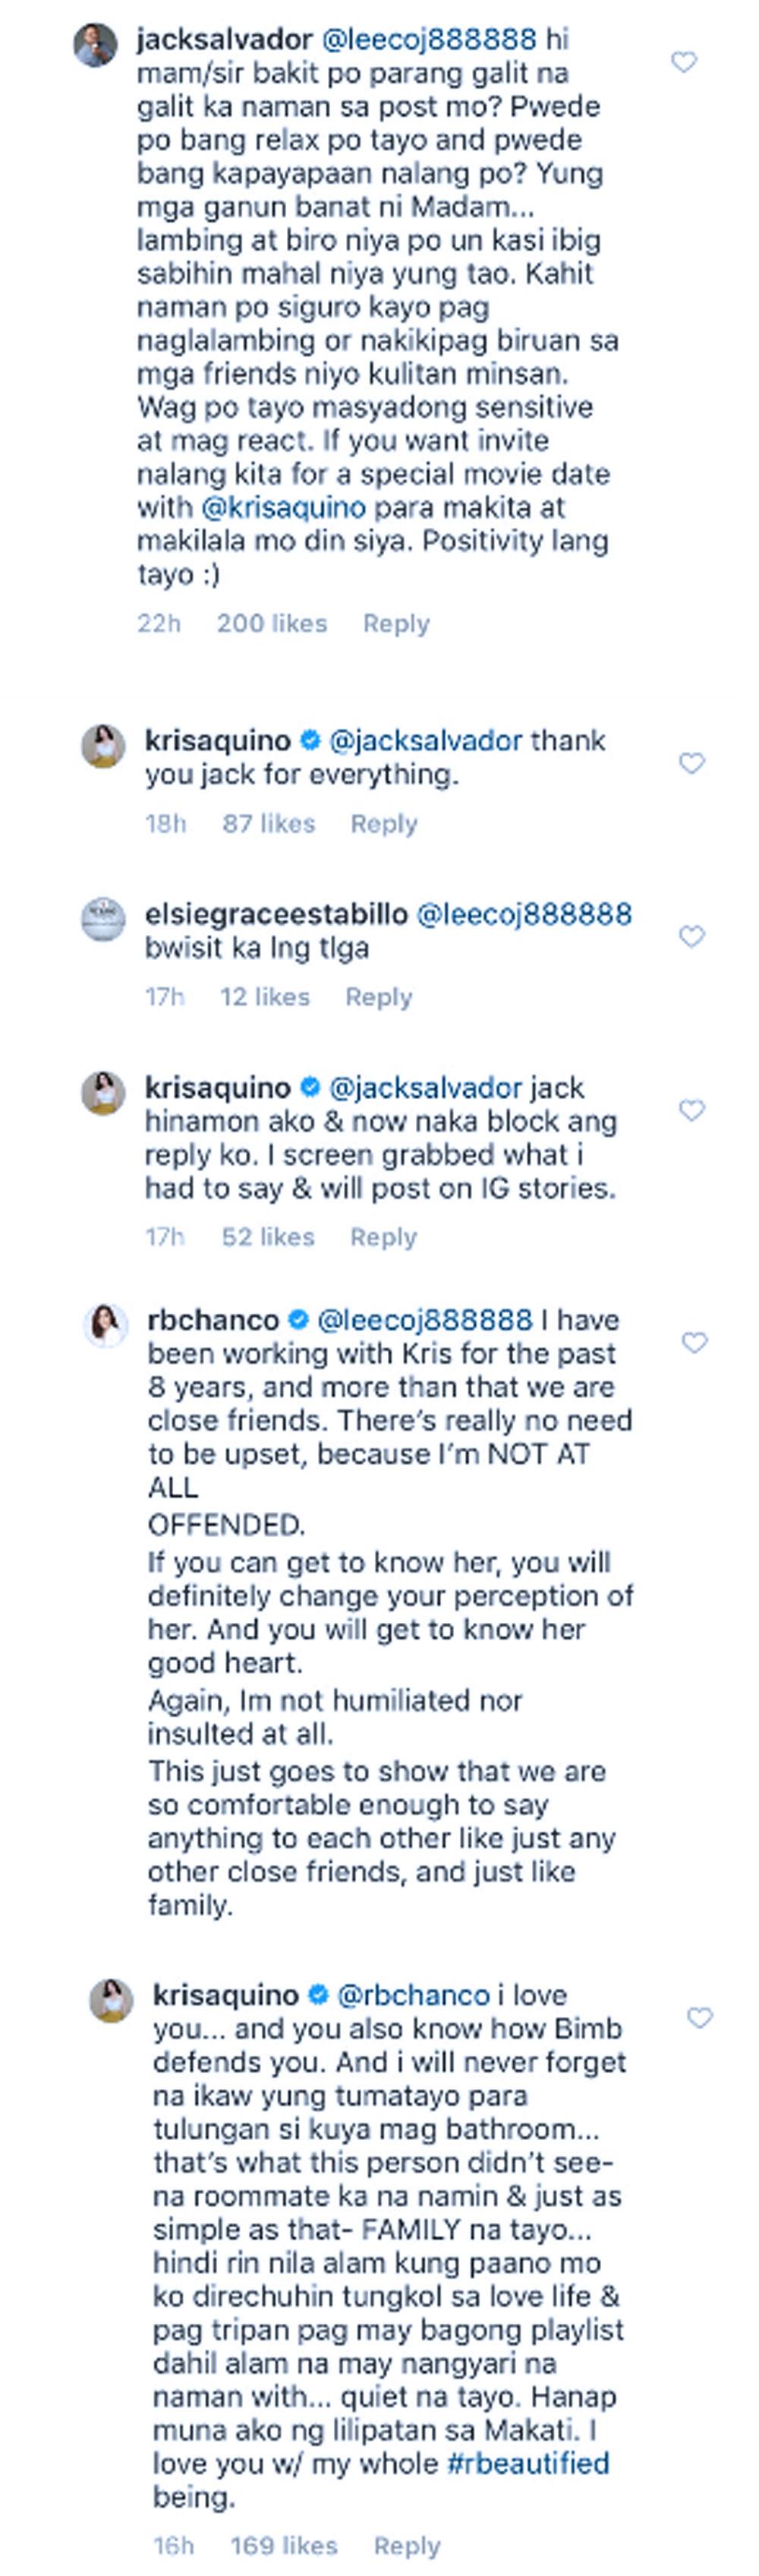Open the #rbeautified hashtag
Image resolution: width=759 pixels, height=2576 pixels.
click(527, 2462)
